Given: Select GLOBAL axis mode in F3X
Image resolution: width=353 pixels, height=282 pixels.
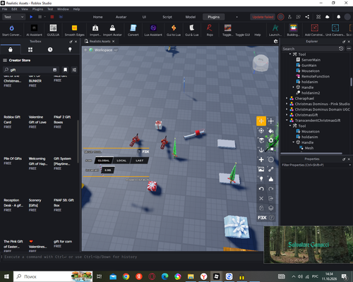Looking at the screenshot, I should pyautogui.click(x=104, y=161).
